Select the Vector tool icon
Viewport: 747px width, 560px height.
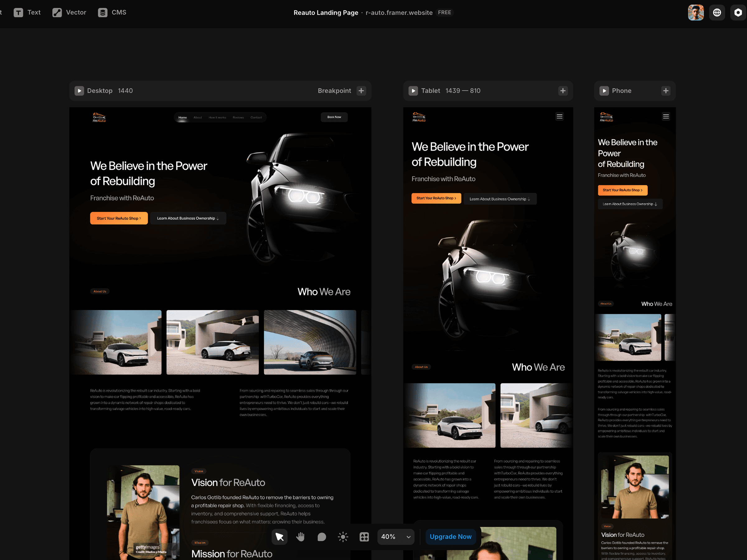pyautogui.click(x=57, y=12)
